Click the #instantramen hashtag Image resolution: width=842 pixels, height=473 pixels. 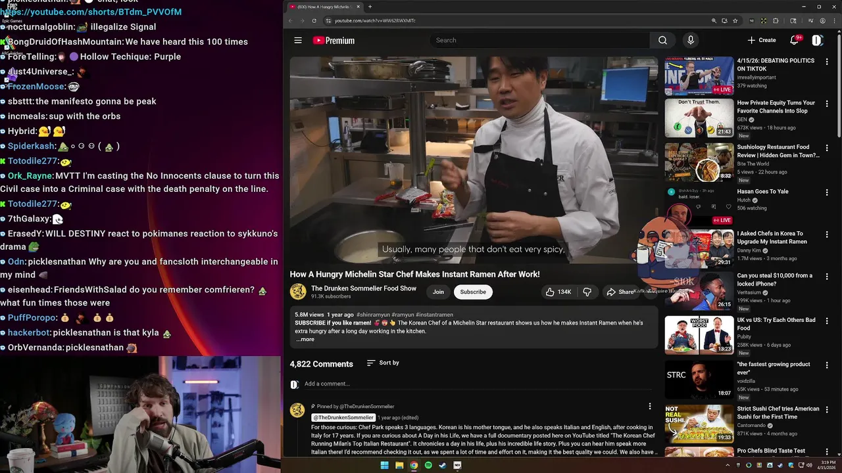point(435,315)
